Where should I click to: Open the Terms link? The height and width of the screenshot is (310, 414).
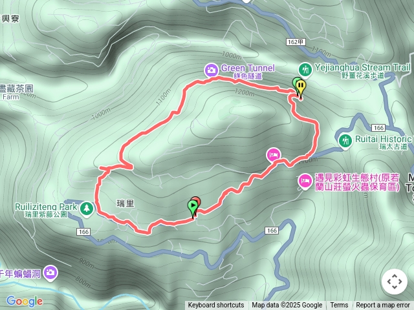point(339,305)
